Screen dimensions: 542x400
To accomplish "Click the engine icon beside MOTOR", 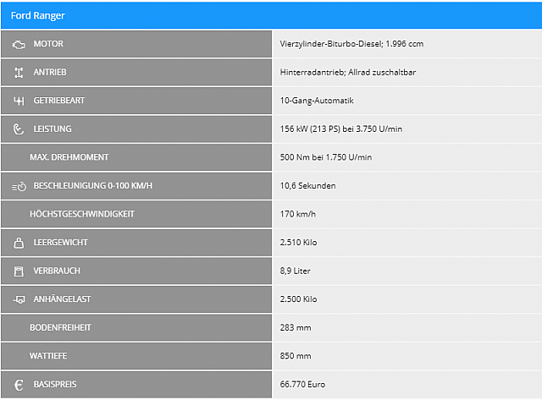I will click(19, 44).
